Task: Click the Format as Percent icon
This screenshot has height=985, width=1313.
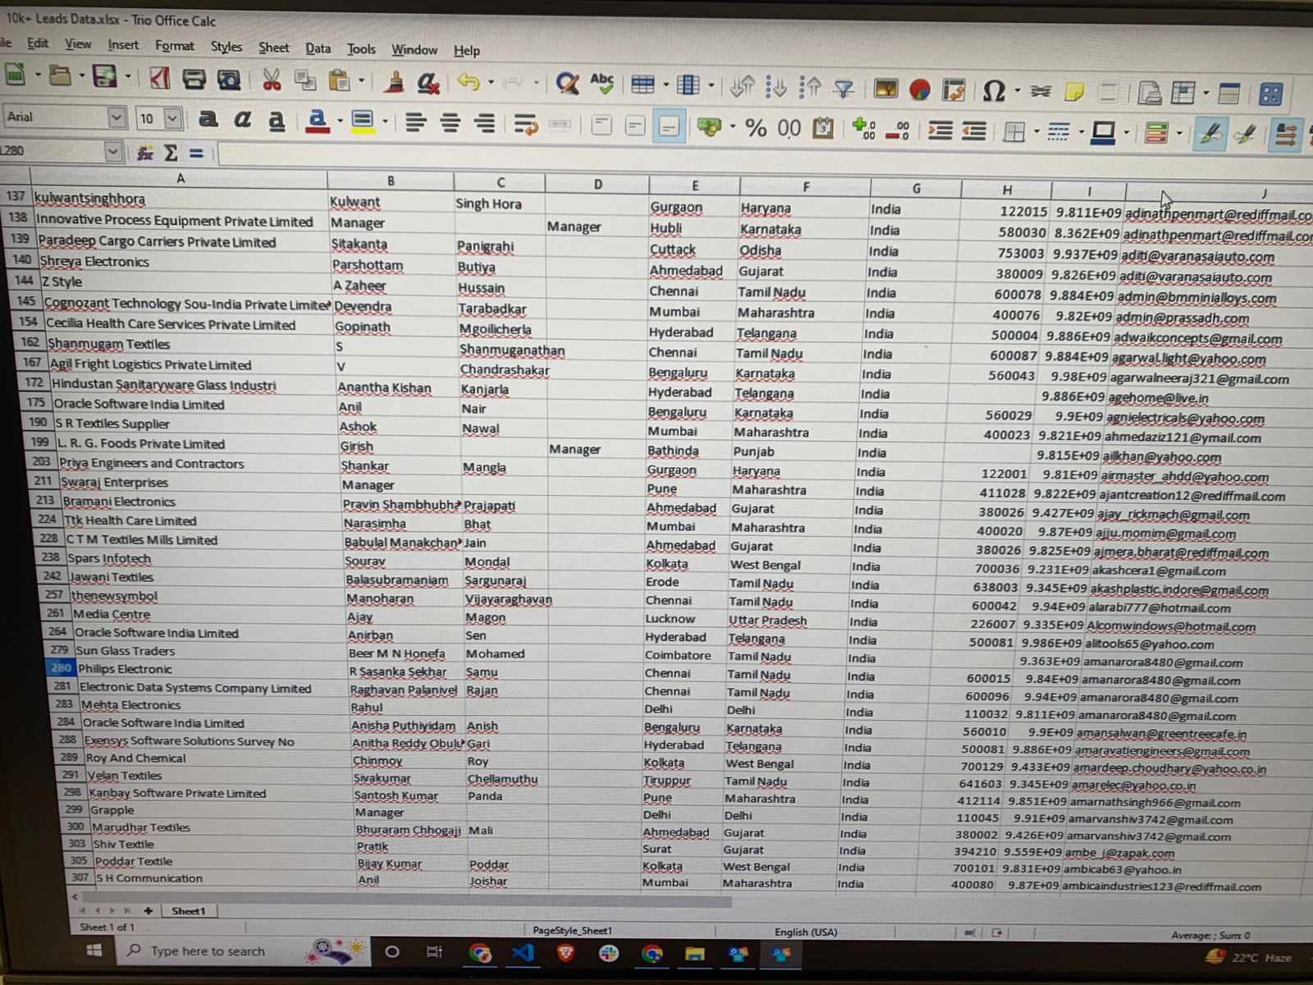Action: coord(755,127)
